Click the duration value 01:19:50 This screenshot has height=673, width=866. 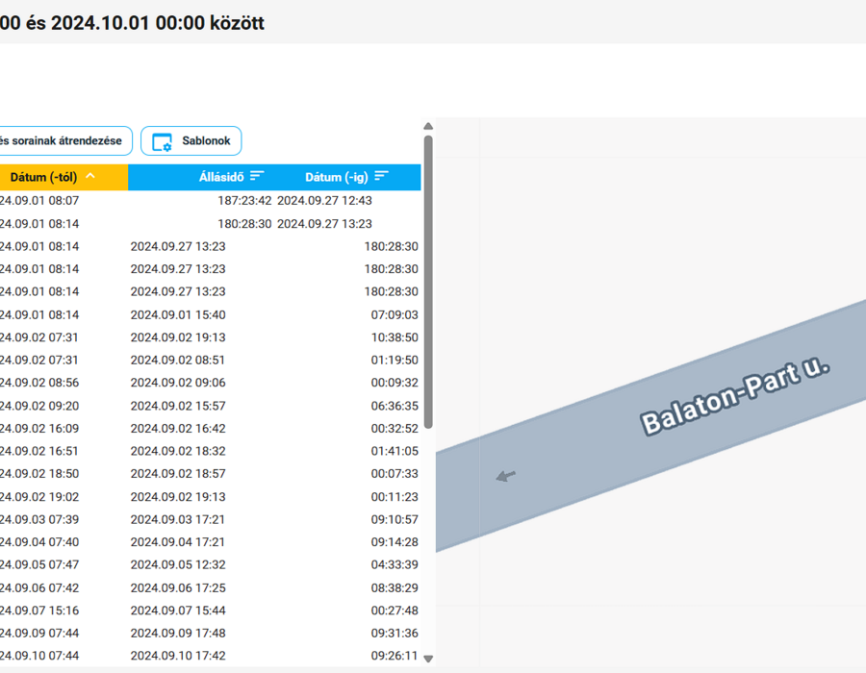[395, 361]
